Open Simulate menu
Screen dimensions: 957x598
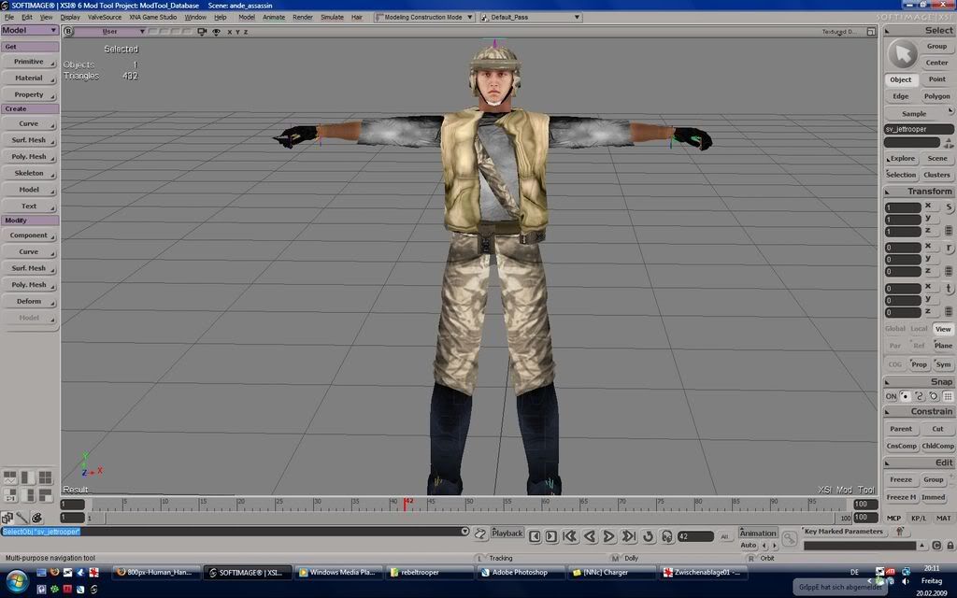tap(332, 17)
